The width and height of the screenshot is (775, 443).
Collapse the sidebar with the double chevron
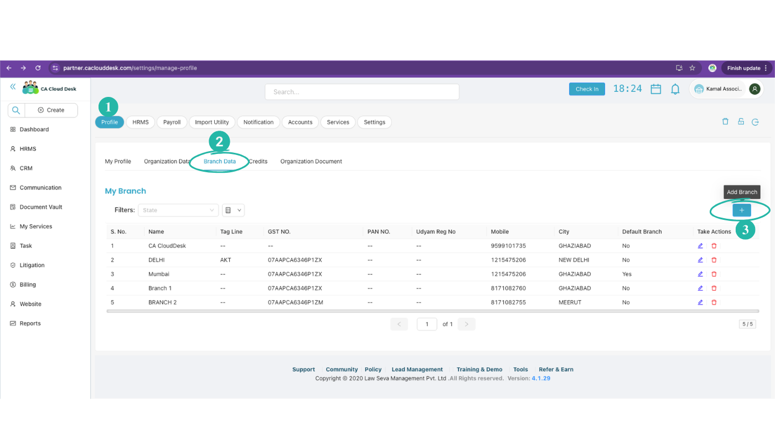12,87
